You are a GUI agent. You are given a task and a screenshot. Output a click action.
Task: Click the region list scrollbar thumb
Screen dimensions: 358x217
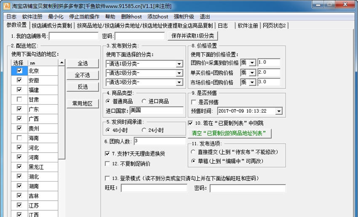(x=61, y=113)
